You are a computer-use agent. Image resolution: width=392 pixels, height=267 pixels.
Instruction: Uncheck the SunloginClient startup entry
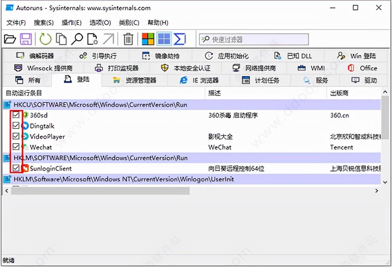[16, 168]
